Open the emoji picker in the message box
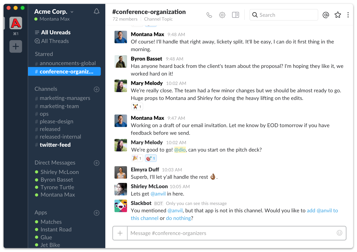 [x=339, y=233]
